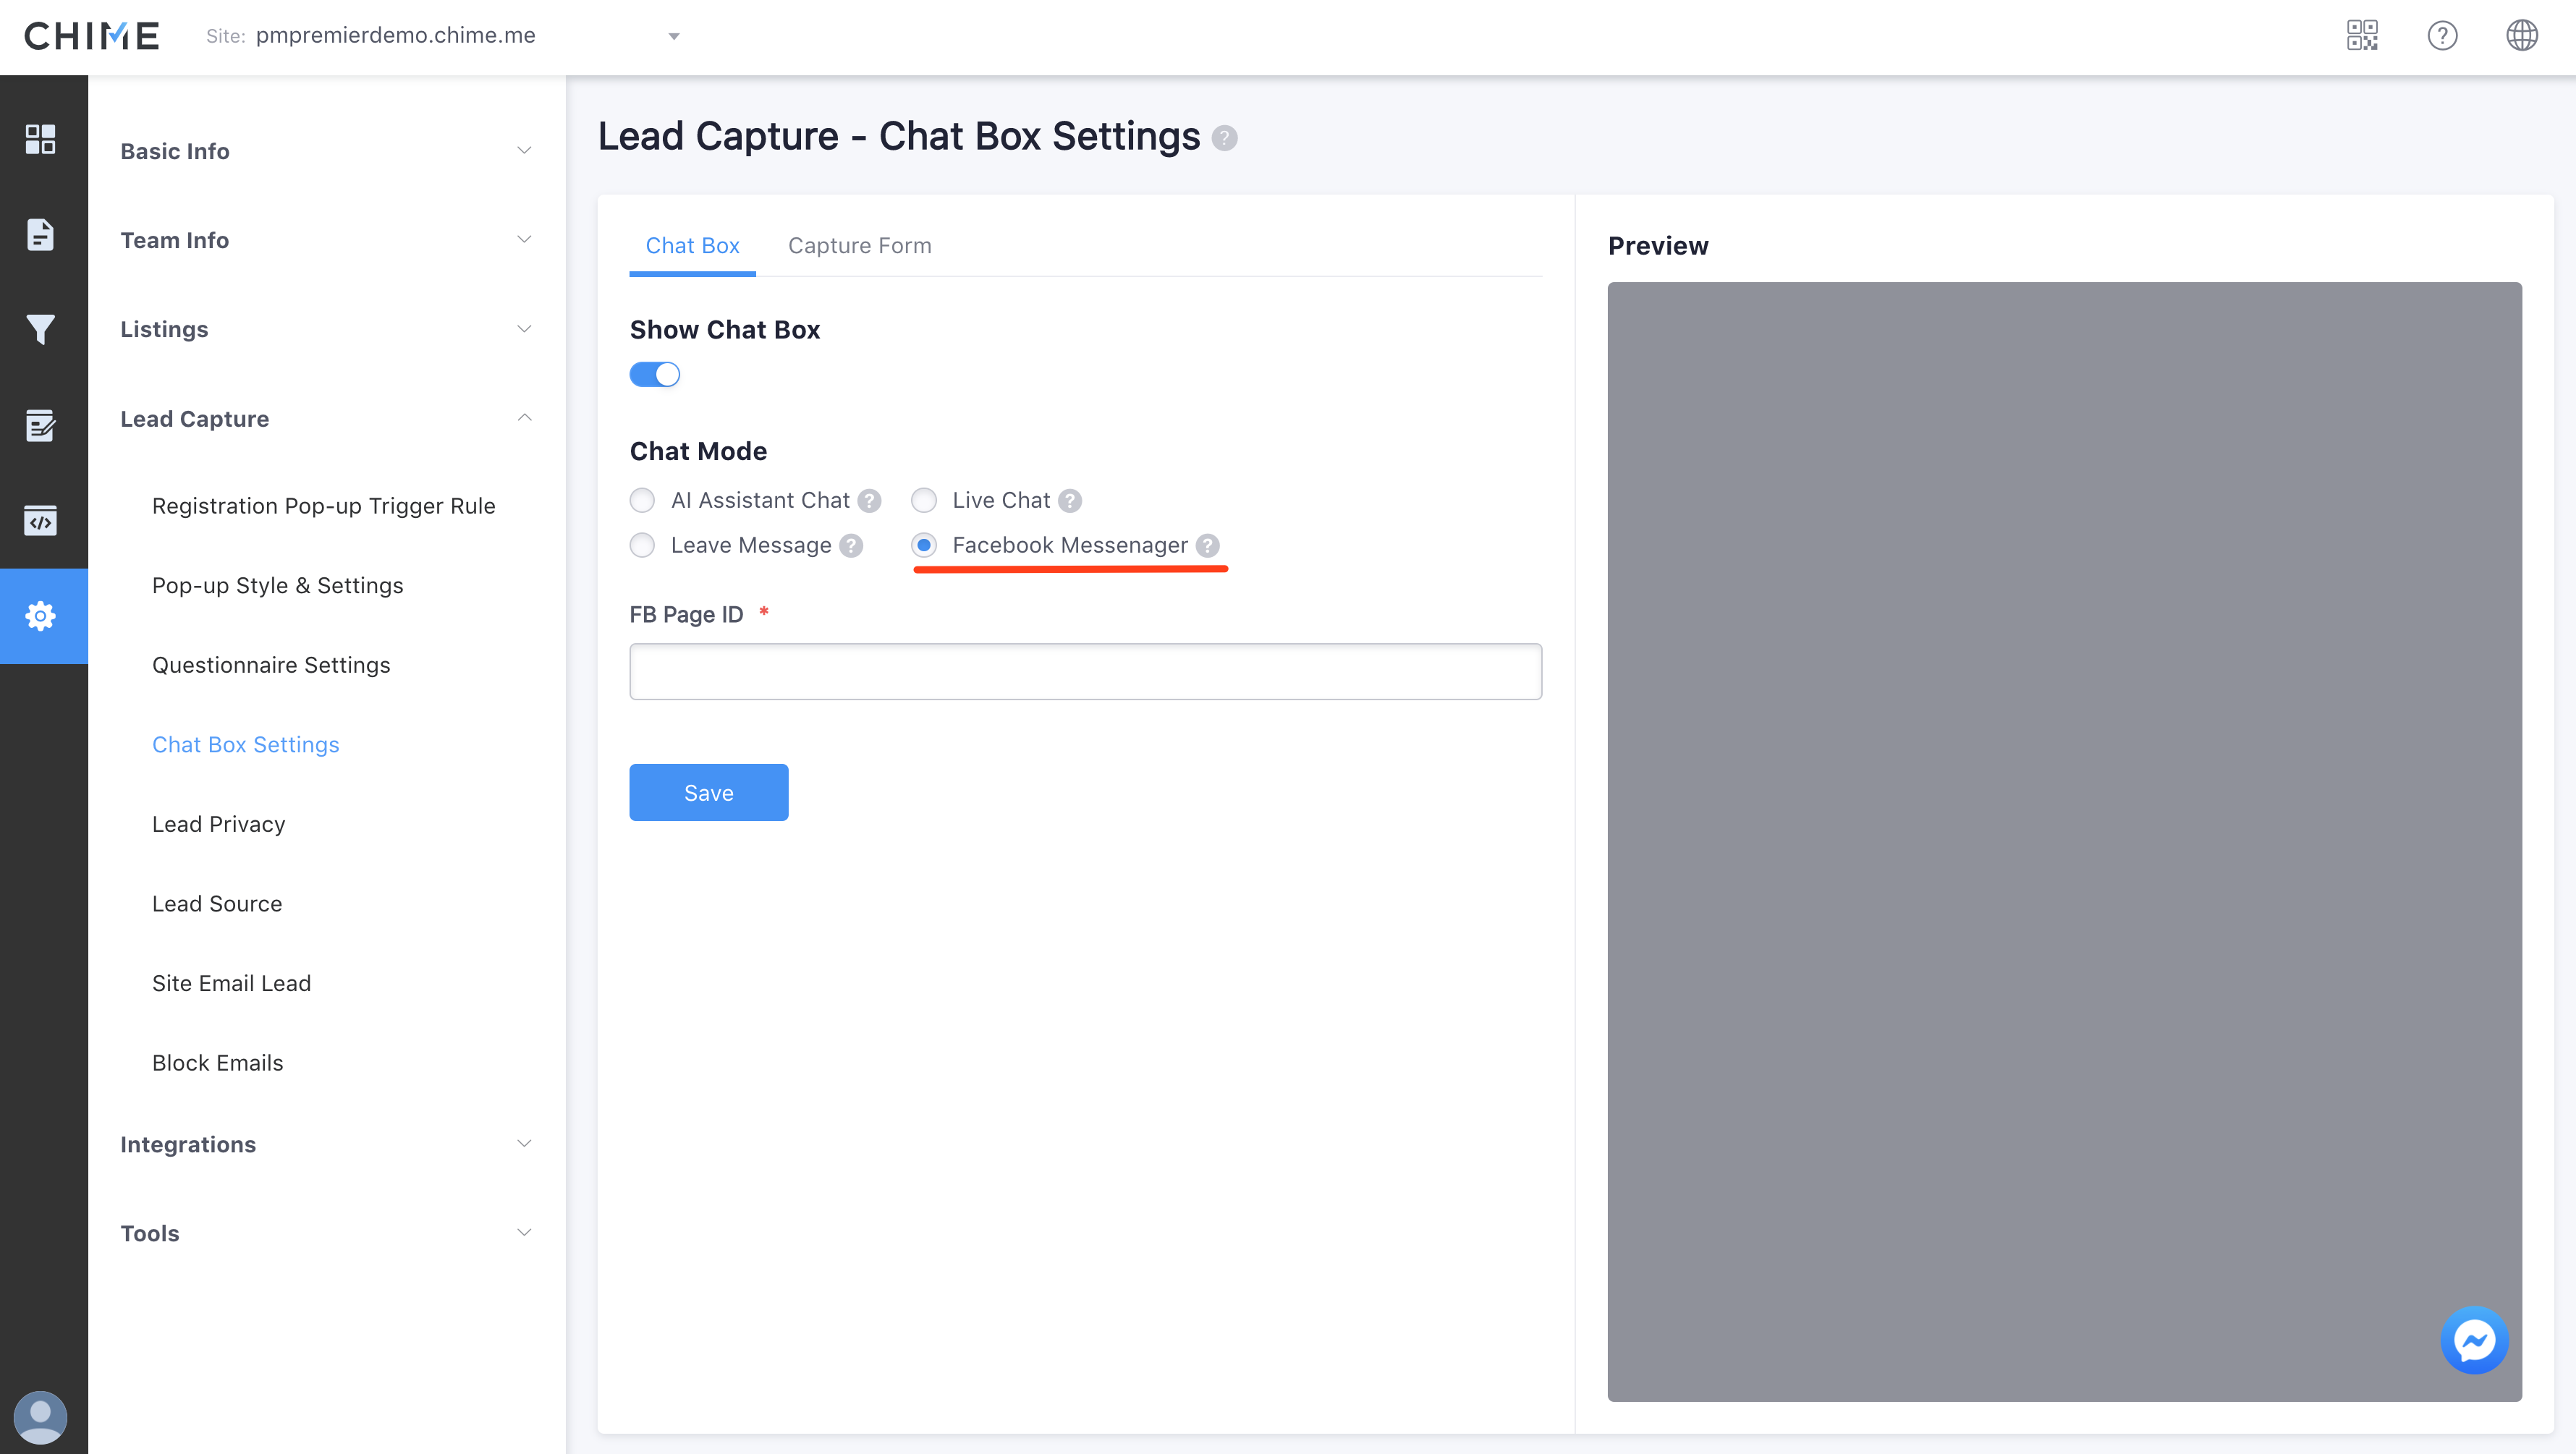The height and width of the screenshot is (1454, 2576).
Task: Expand the Team Info section
Action: pos(326,240)
